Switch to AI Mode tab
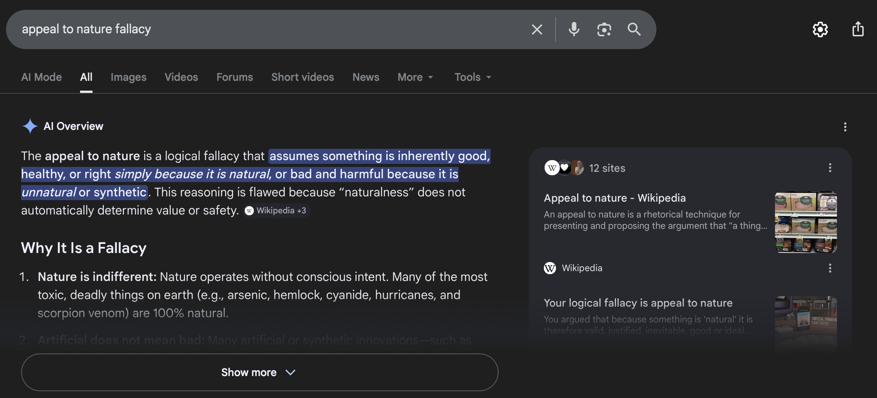The height and width of the screenshot is (398, 877). point(42,77)
